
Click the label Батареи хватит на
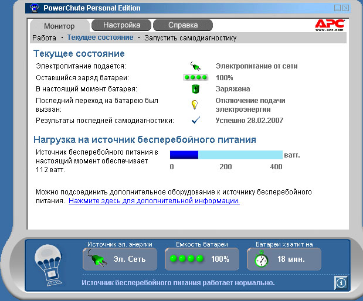(284, 244)
